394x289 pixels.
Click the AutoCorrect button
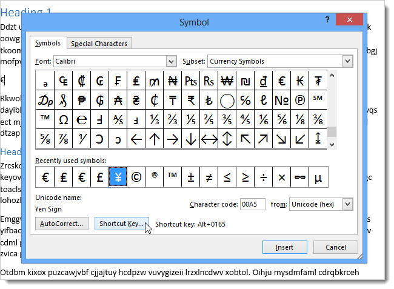click(x=62, y=224)
